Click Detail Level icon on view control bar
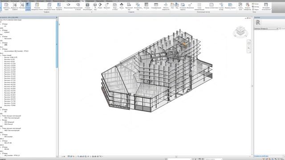This screenshot has width=285, height=160. coord(69,156)
